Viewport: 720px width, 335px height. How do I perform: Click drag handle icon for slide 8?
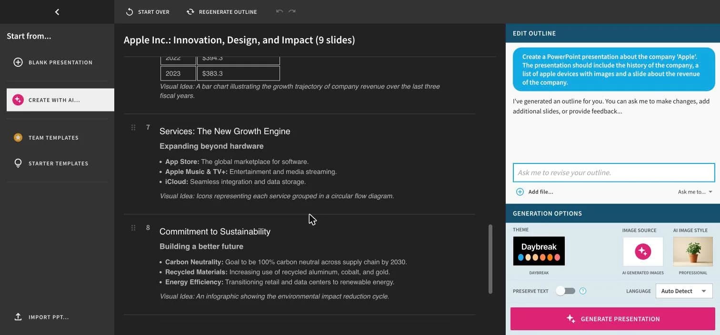tap(133, 228)
